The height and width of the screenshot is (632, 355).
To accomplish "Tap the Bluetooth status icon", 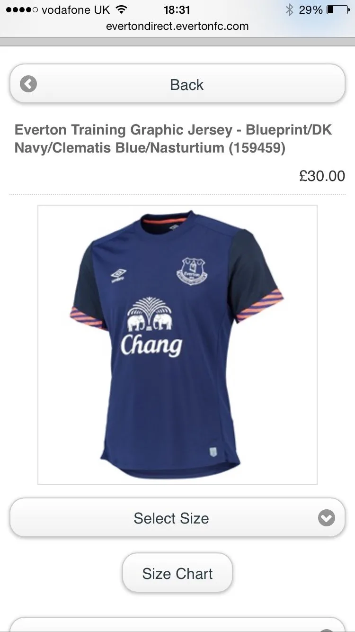I will pos(290,9).
